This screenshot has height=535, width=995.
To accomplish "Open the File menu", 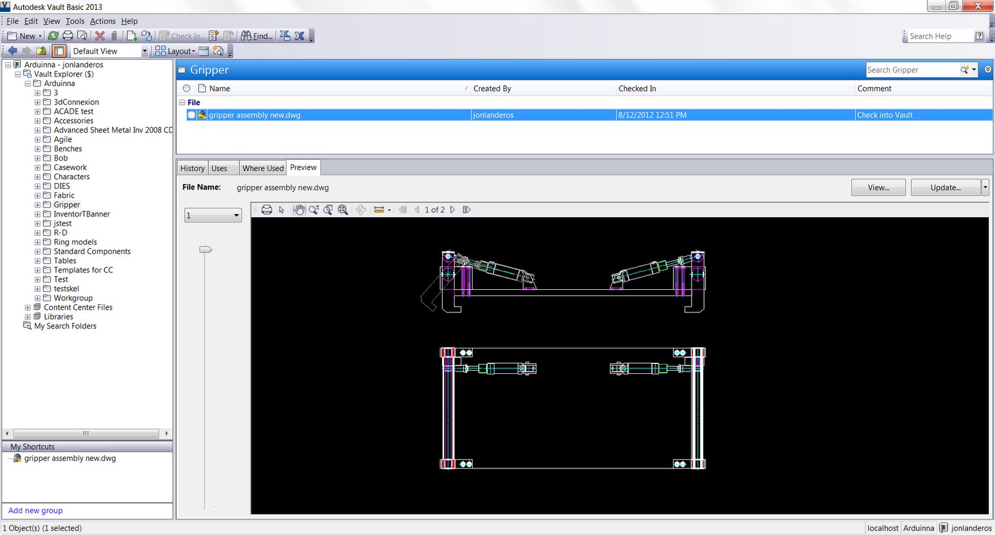I will click(x=12, y=21).
